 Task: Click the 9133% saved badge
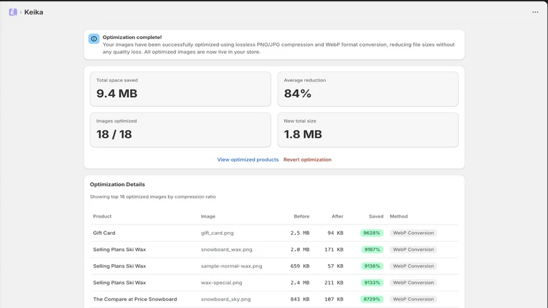point(371,283)
